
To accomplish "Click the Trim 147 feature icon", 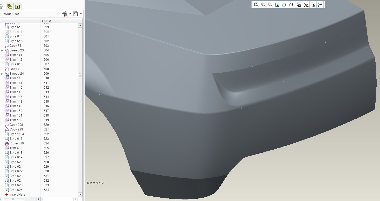I will point(7,97).
